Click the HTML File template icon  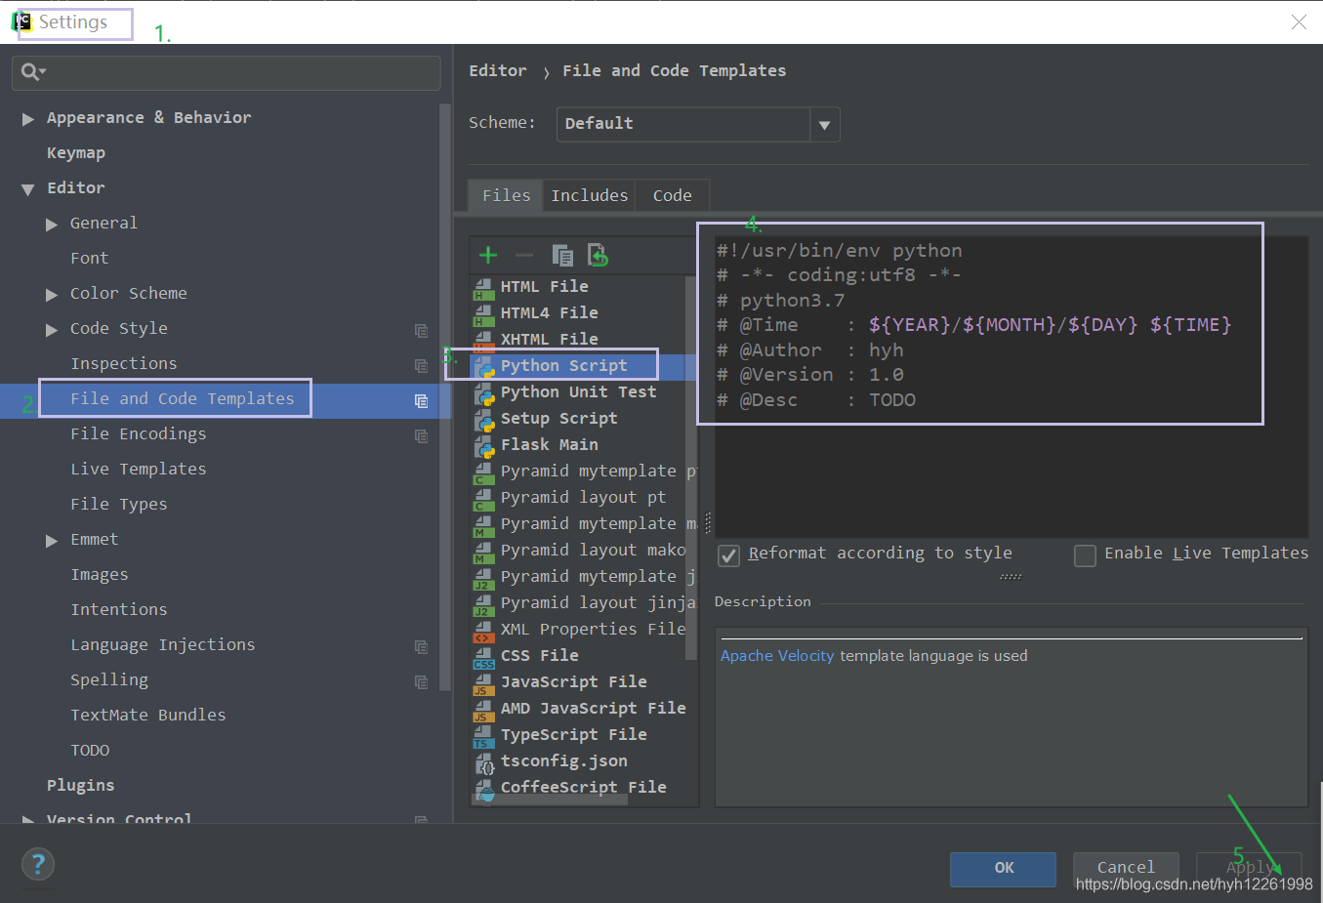(x=483, y=288)
